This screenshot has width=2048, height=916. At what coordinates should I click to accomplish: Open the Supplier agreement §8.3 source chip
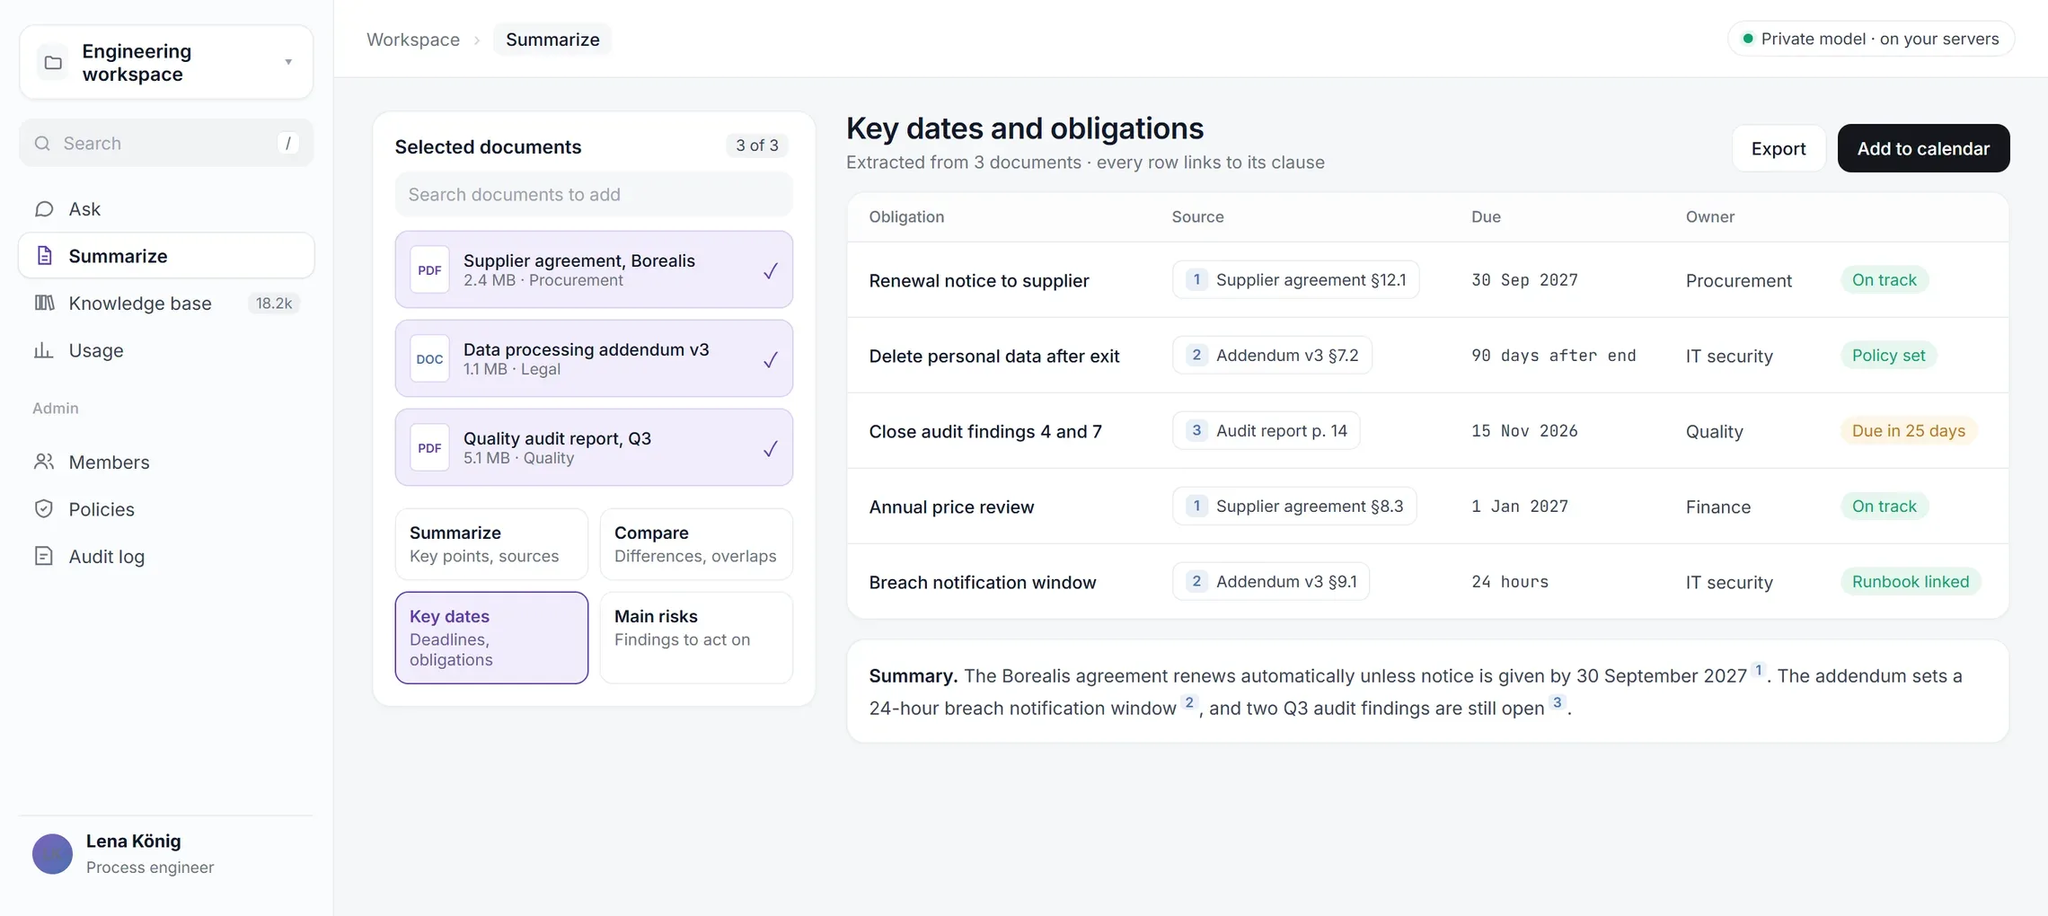pyautogui.click(x=1294, y=506)
